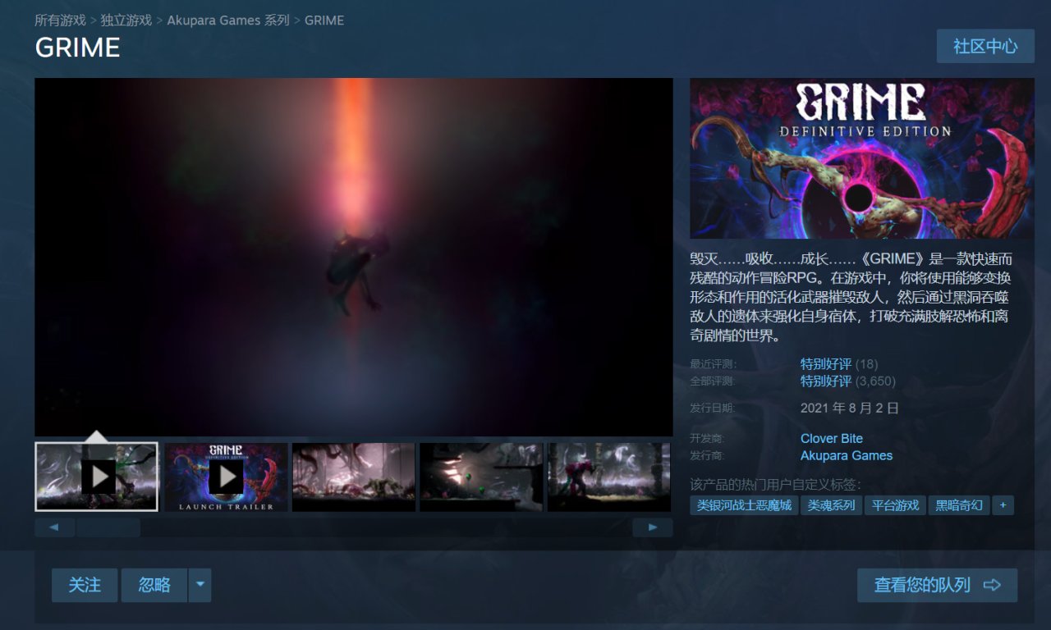Click the 发行商 label

(x=708, y=456)
